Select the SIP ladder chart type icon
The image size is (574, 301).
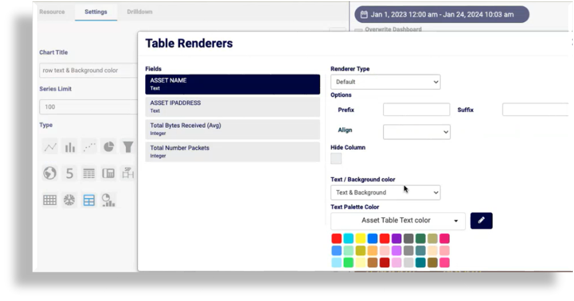[x=128, y=173]
